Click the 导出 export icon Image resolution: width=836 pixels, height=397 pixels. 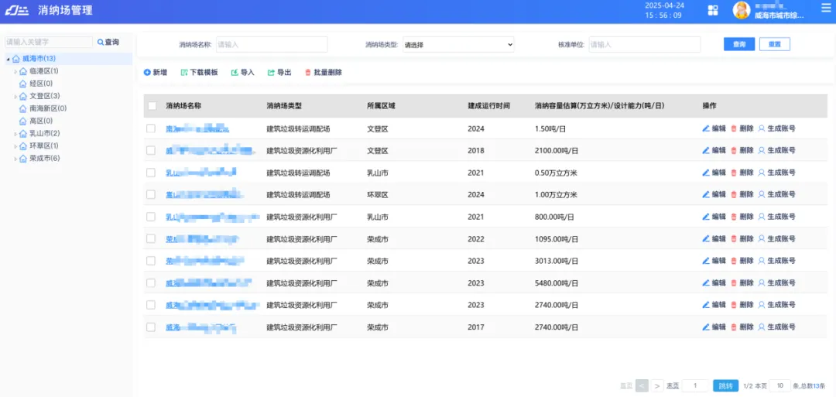point(272,73)
